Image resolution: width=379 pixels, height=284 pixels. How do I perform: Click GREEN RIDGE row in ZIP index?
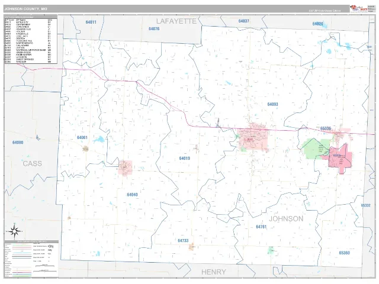point(28,53)
